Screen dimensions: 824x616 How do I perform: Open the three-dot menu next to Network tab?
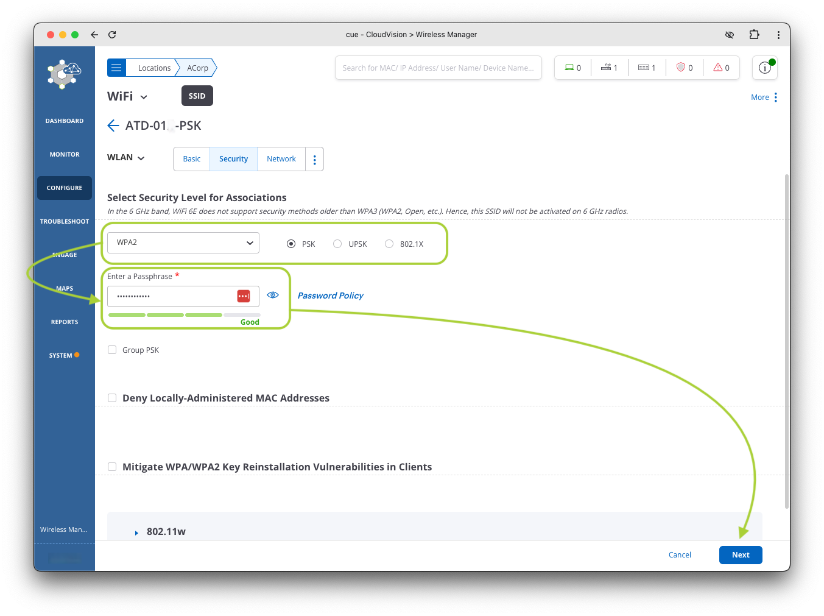click(x=314, y=159)
